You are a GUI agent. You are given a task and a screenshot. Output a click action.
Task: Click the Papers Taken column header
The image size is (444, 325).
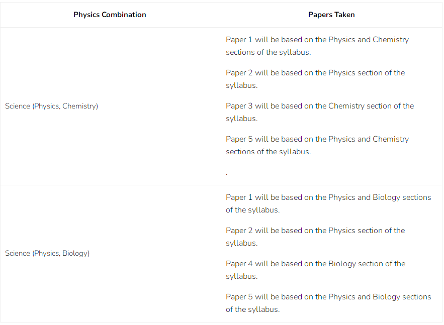[x=331, y=15]
